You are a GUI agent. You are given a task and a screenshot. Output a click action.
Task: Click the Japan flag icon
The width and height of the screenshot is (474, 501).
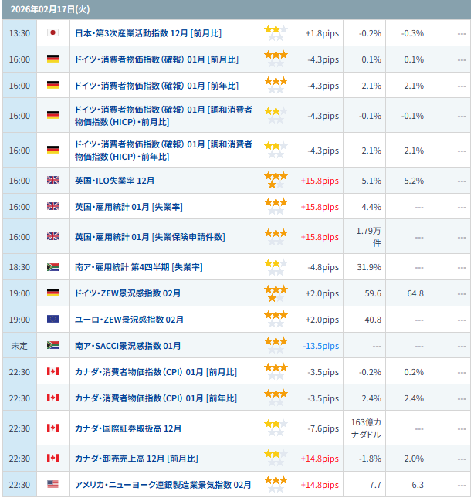coord(52,33)
